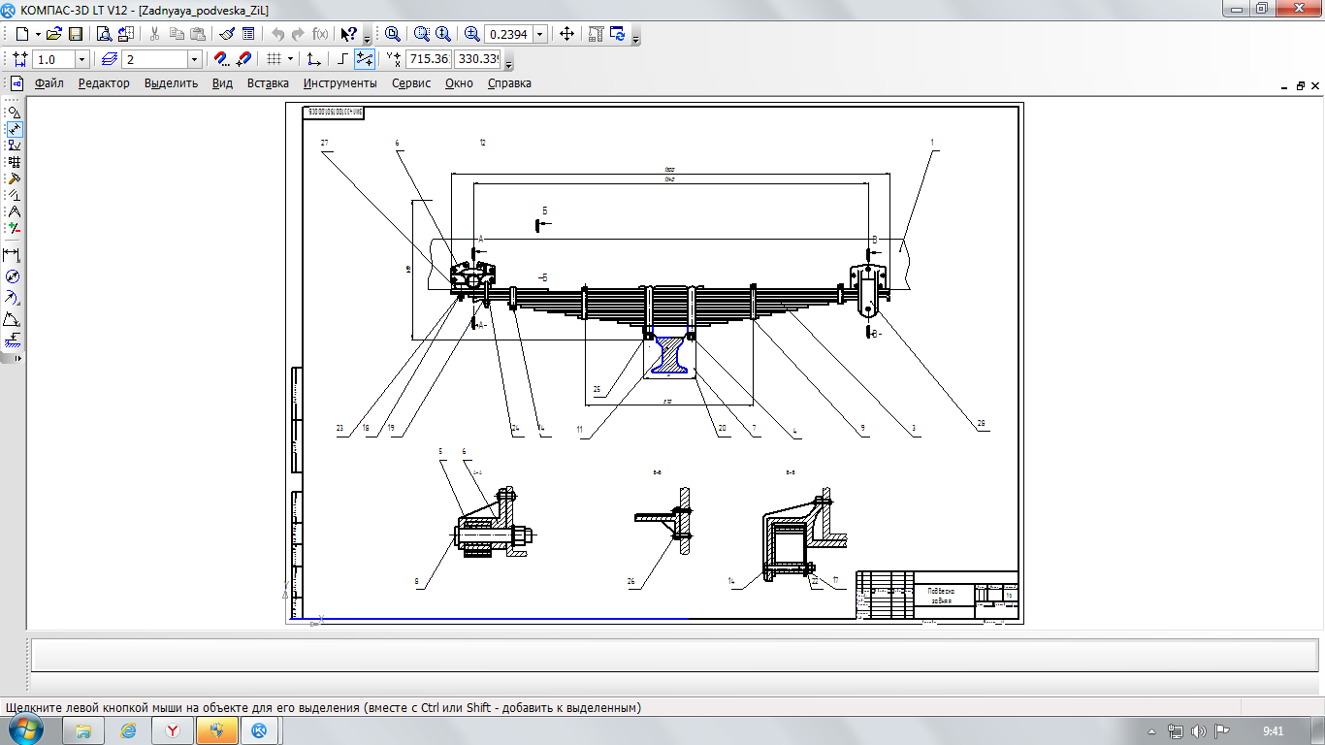
Task: Open the Вставка menu
Action: click(x=268, y=83)
